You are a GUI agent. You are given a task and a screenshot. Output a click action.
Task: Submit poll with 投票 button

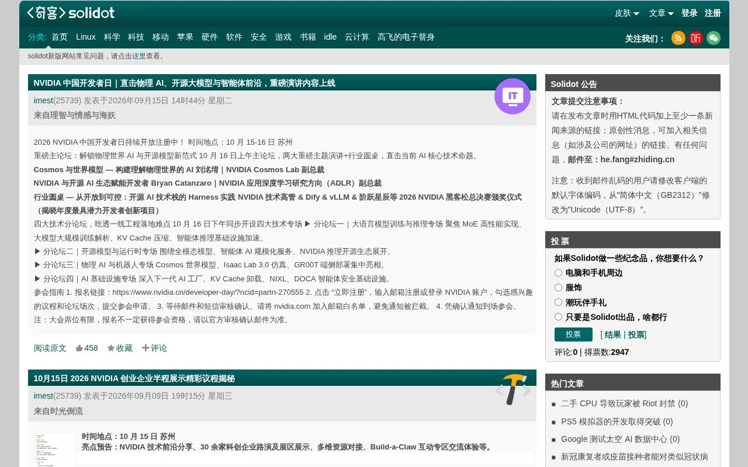click(573, 334)
